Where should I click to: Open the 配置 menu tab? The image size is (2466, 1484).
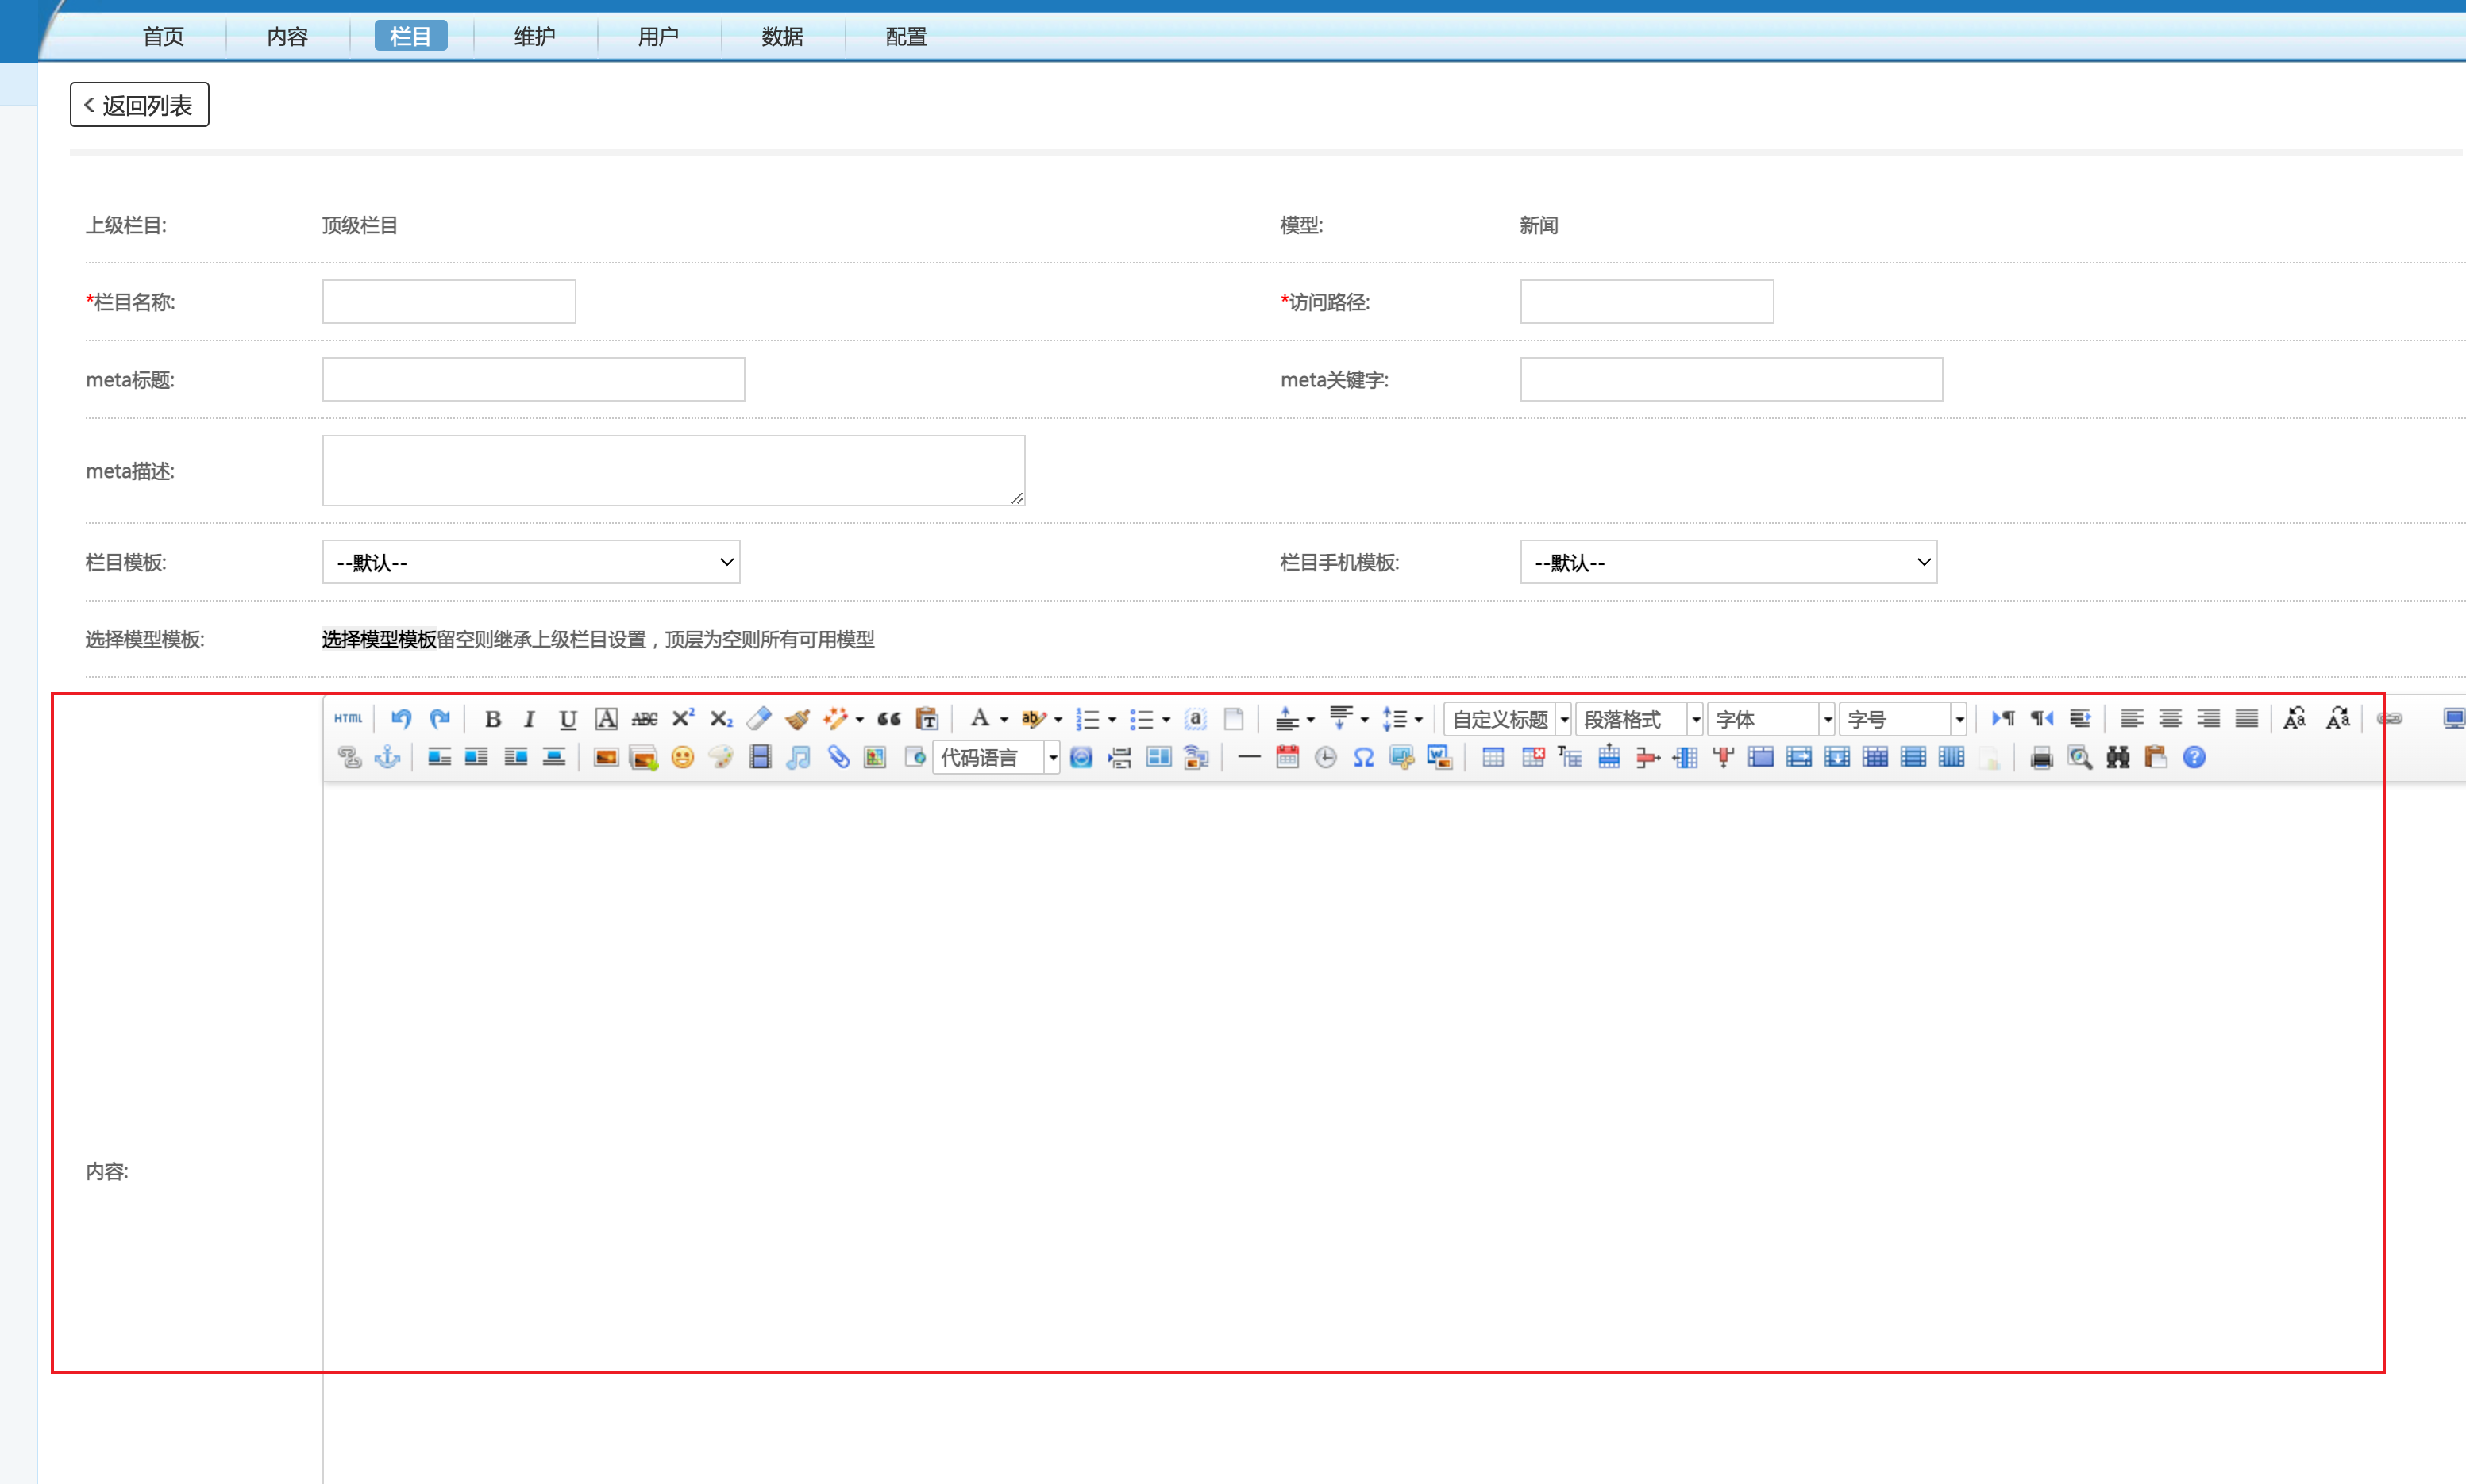(907, 36)
